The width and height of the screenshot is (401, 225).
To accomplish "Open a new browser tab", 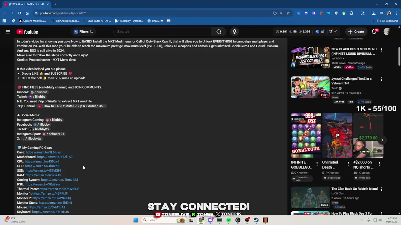I will [55, 4].
